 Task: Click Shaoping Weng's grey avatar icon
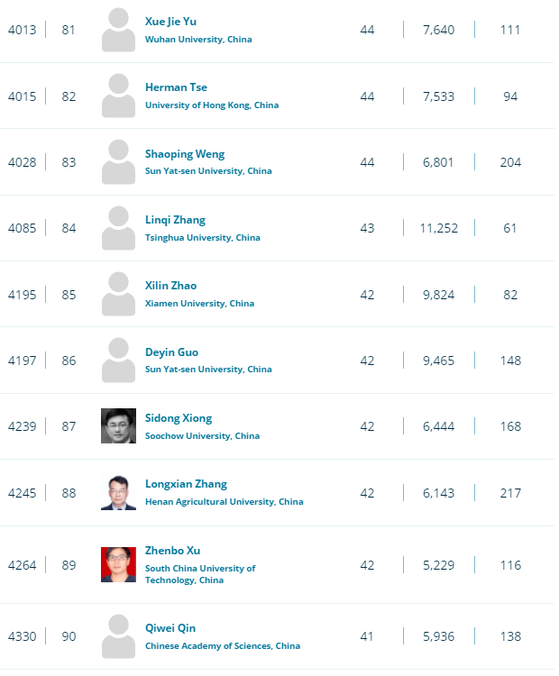(118, 161)
